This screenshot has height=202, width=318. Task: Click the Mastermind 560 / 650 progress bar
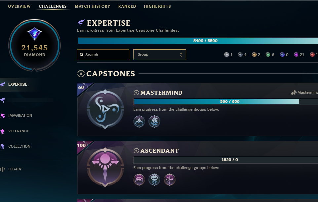point(226,101)
